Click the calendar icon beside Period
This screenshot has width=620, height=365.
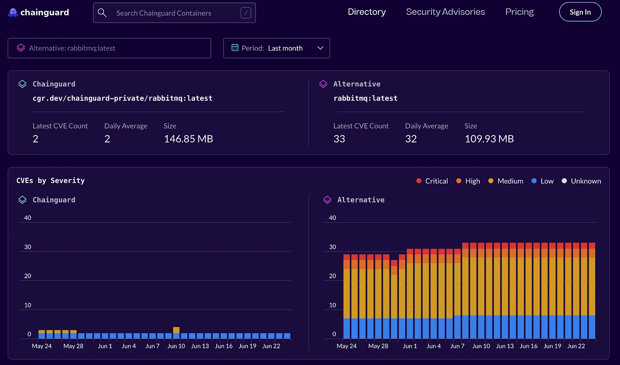coord(235,48)
